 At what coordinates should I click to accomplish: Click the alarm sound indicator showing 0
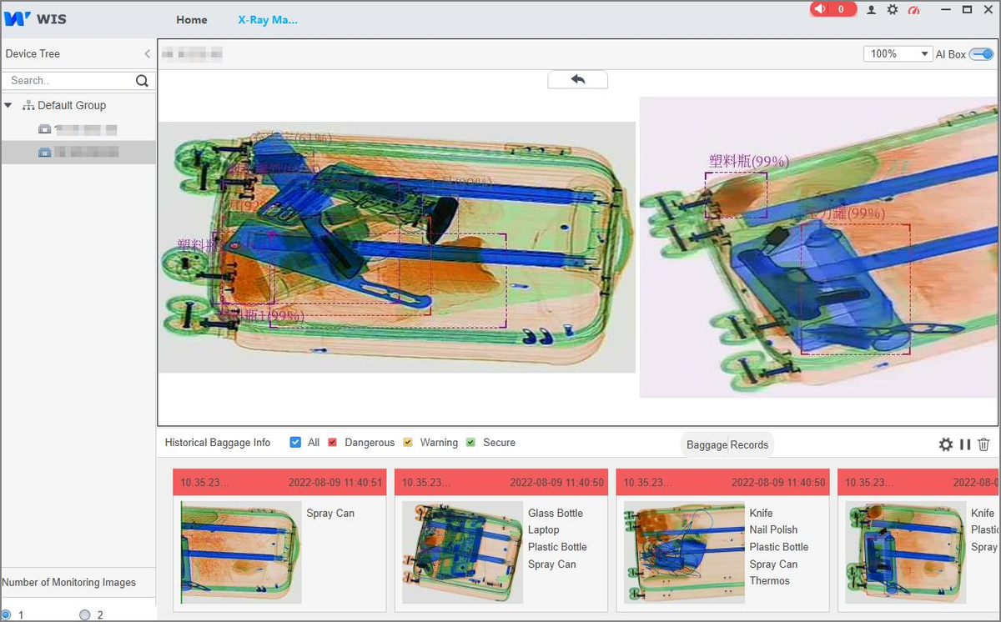tap(832, 9)
